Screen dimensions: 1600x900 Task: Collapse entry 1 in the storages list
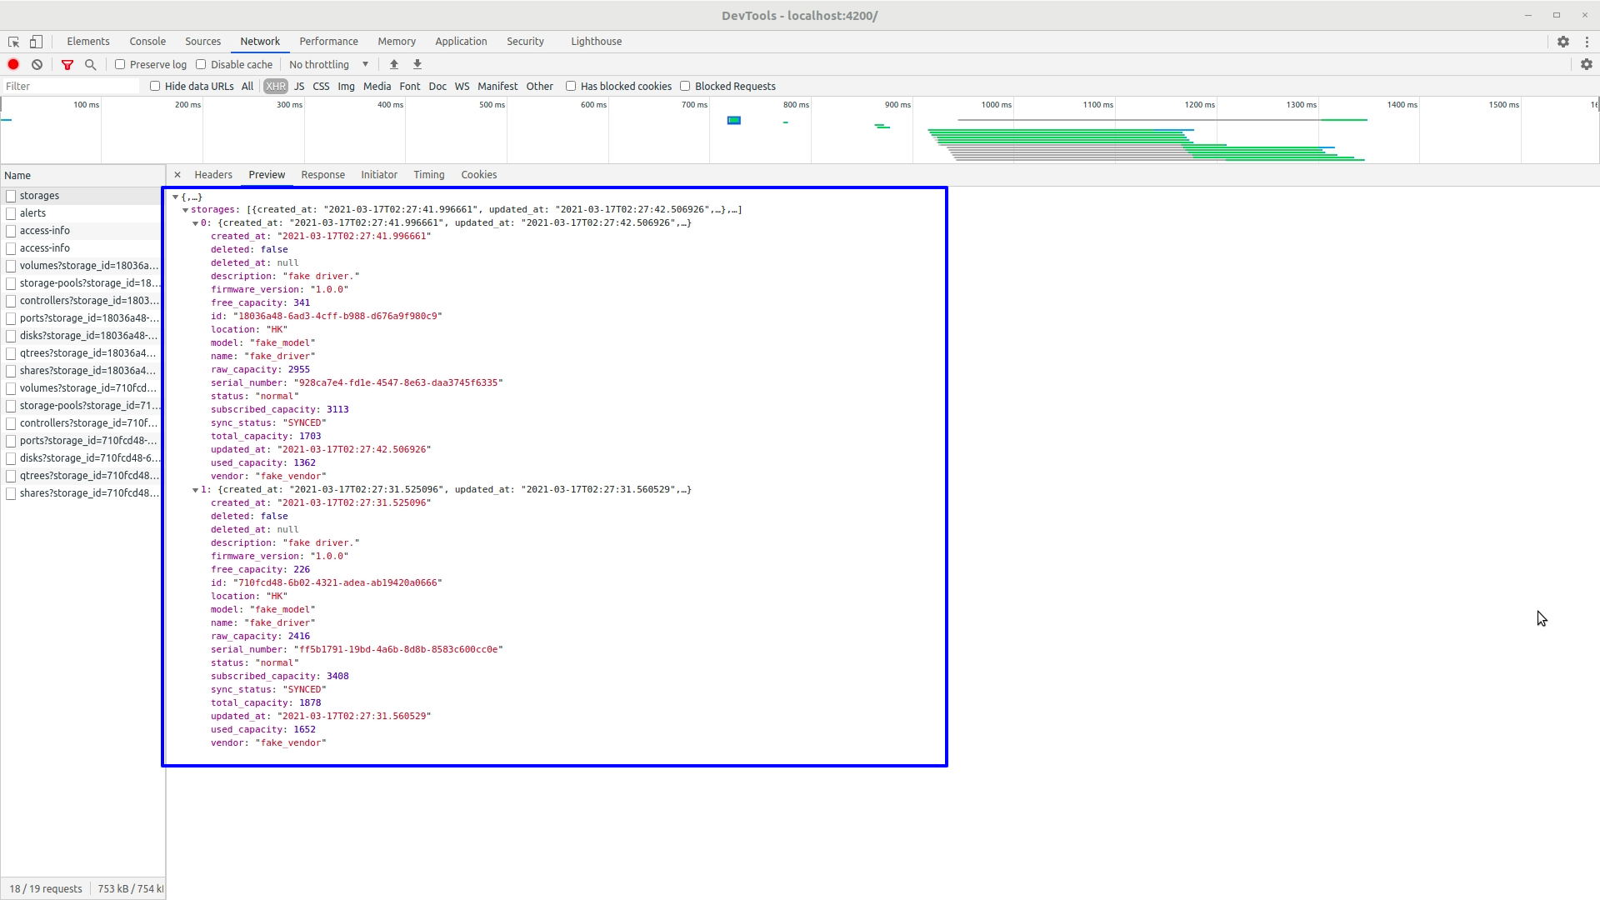click(197, 489)
